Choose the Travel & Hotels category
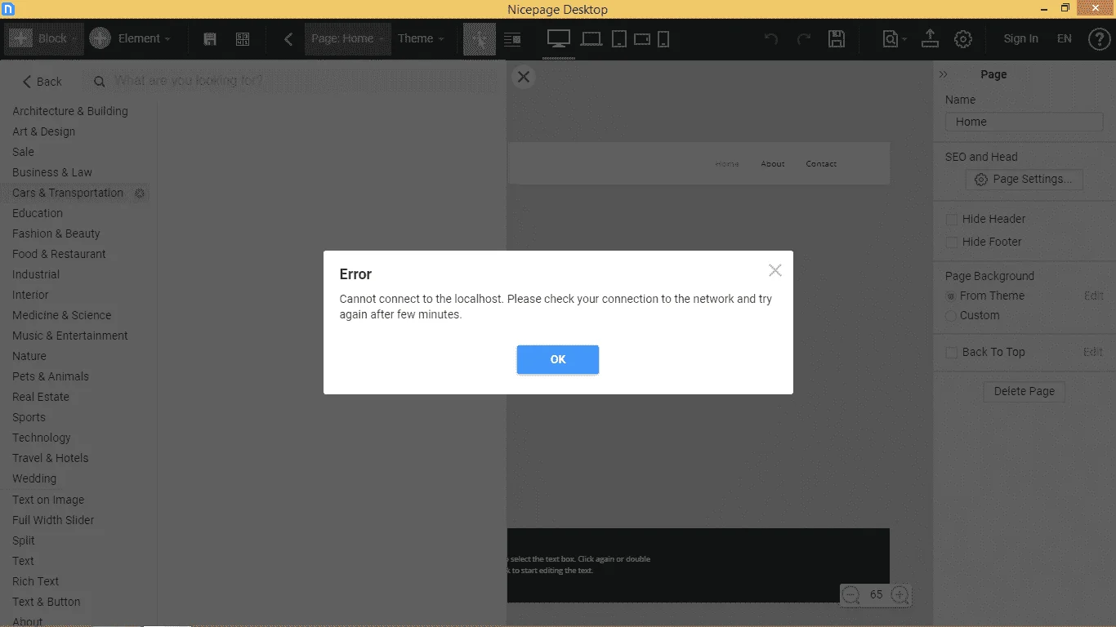The image size is (1116, 627). point(50,458)
